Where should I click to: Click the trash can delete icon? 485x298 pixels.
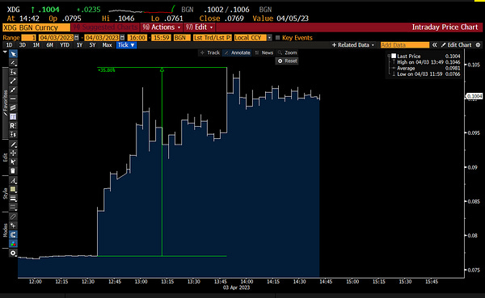tap(13, 170)
